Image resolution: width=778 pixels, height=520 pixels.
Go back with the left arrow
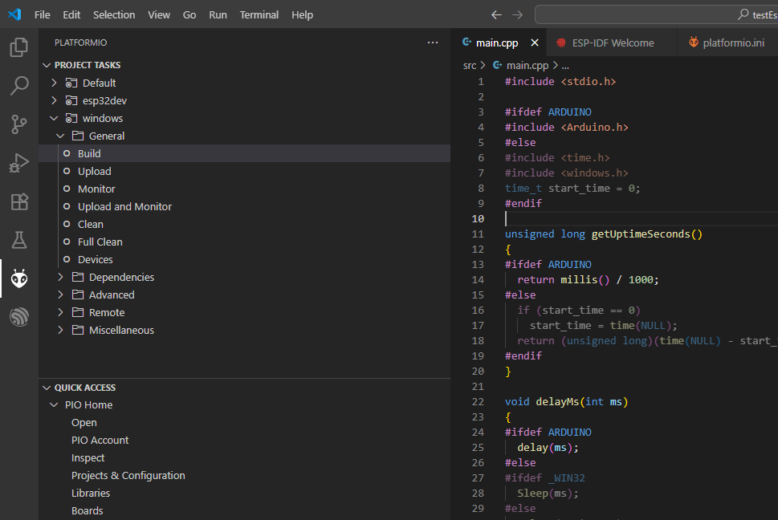tap(496, 15)
